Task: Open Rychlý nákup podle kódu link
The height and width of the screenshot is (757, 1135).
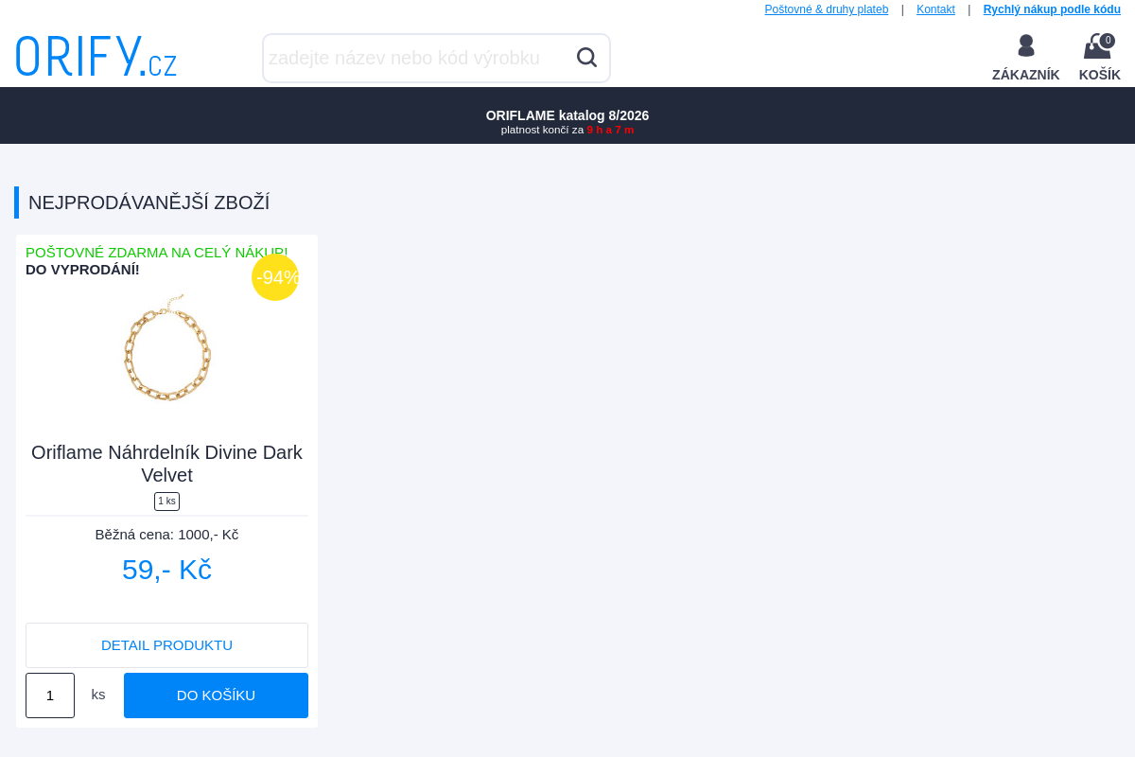Action: 1052,9
